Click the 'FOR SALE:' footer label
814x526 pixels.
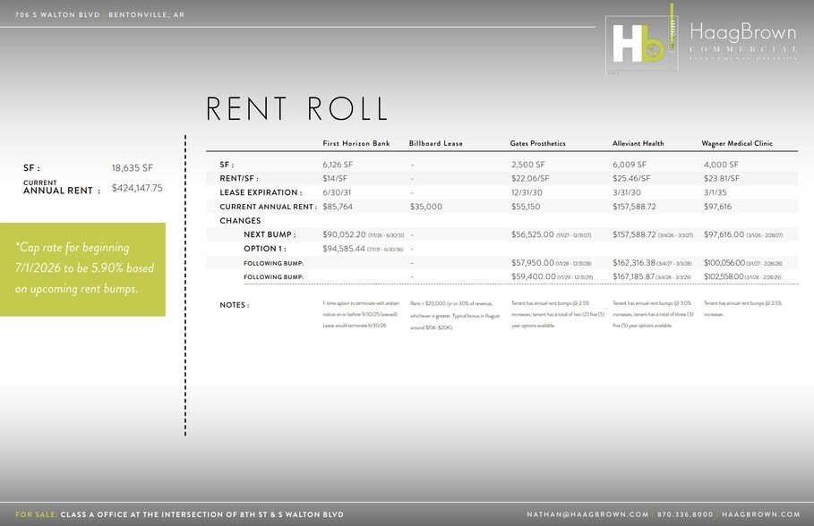coord(37,514)
